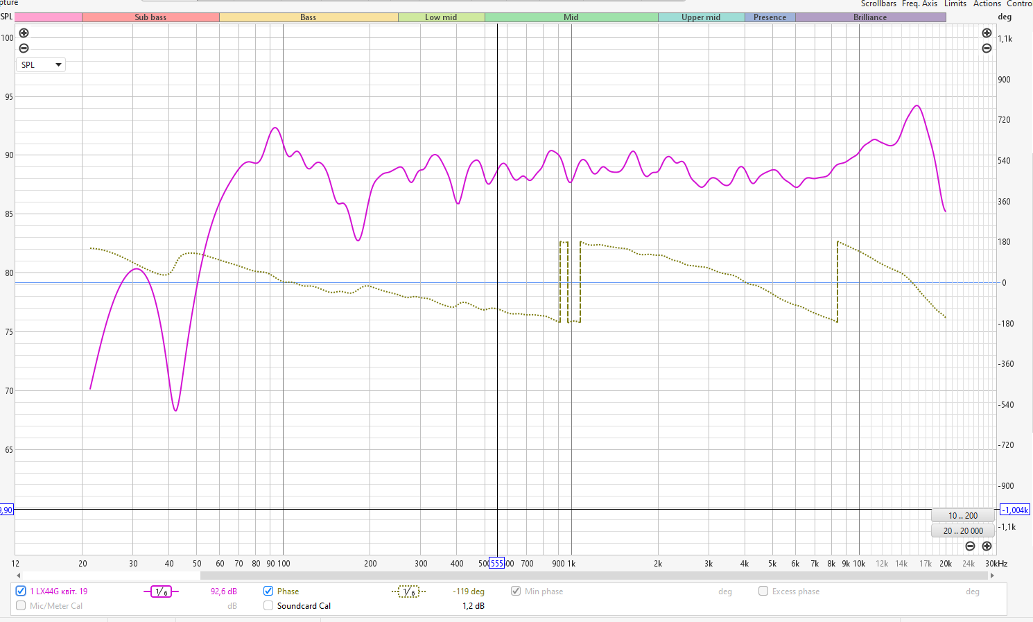Toggle the 1 LX44G квіт. 19 trace checkbox
Viewport: 1033px width, 622px height.
coord(21,591)
